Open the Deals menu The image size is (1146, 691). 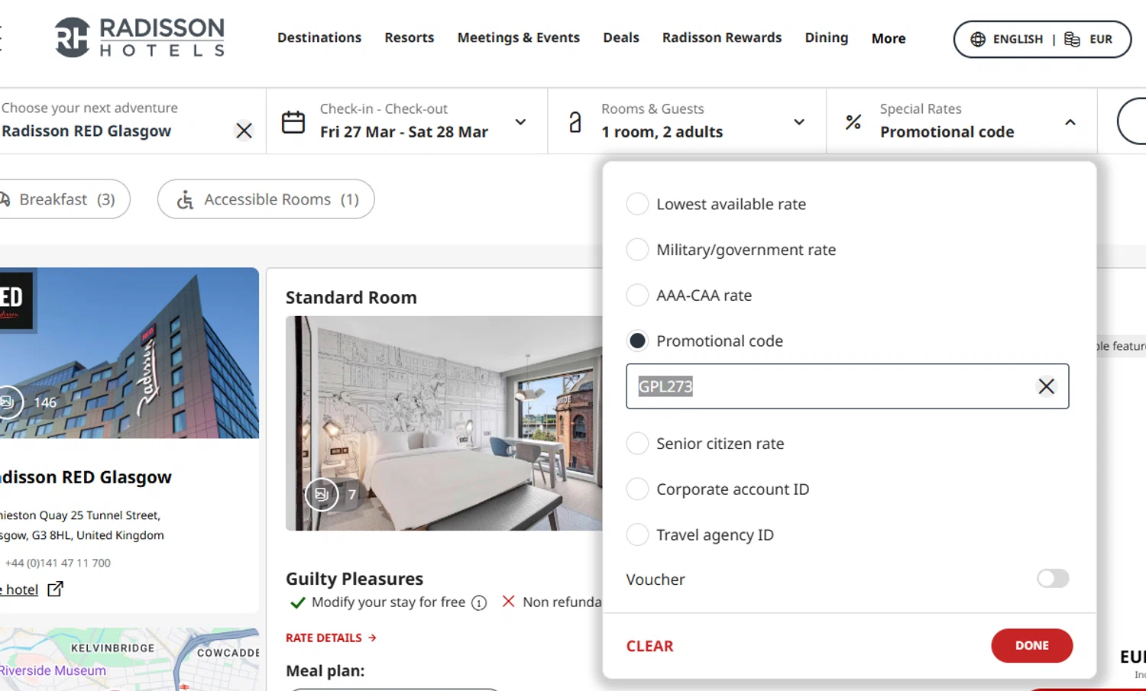coord(621,37)
